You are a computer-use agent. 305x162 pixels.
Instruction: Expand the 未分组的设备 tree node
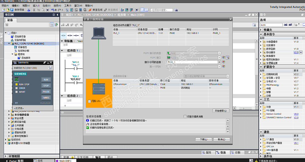[9, 114]
